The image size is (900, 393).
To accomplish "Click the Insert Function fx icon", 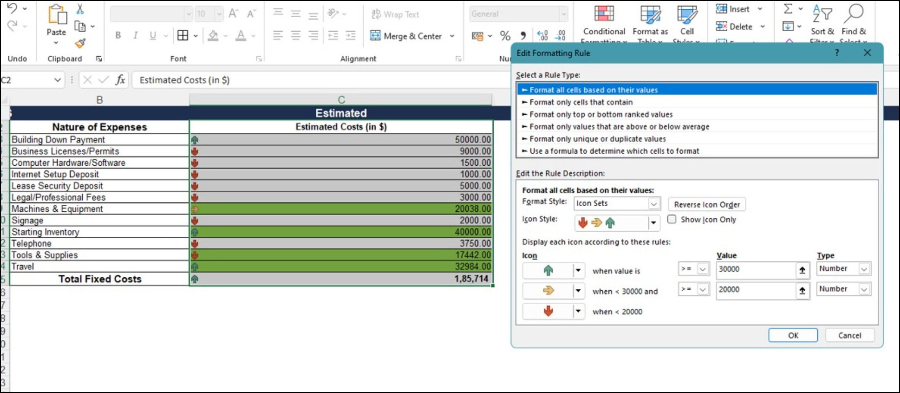I will [120, 80].
